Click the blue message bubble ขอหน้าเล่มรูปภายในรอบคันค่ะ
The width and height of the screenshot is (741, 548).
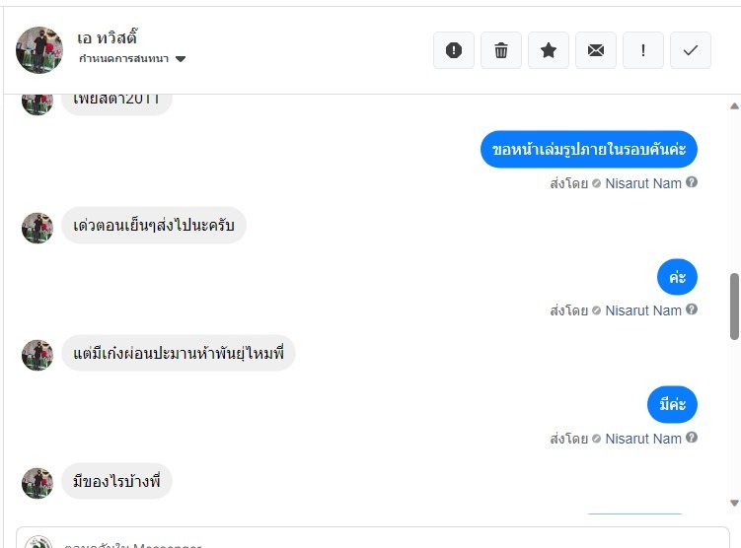pos(589,150)
